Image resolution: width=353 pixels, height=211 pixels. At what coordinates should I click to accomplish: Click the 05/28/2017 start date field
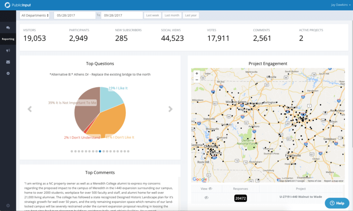pyautogui.click(x=74, y=15)
